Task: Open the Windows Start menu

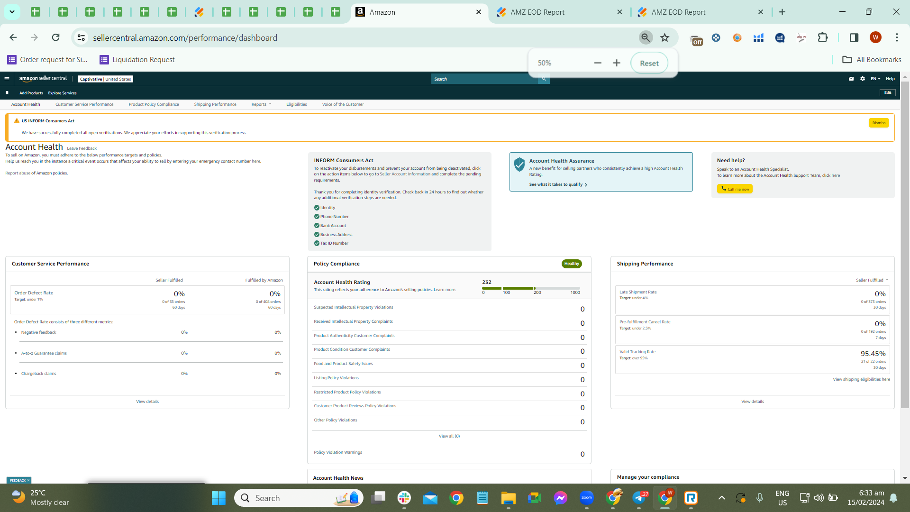Action: [x=218, y=498]
